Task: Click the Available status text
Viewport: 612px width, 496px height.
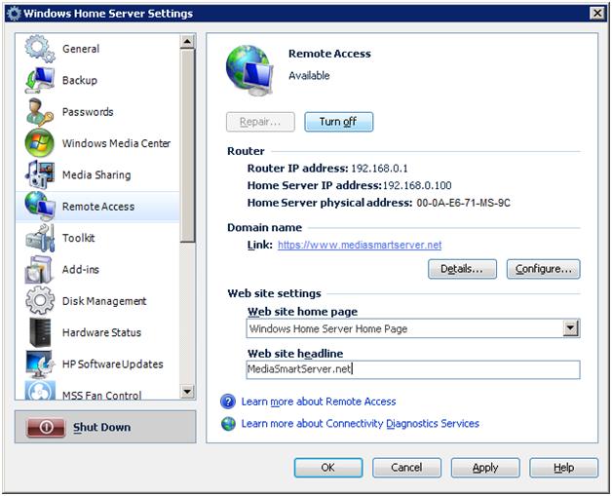Action: pyautogui.click(x=309, y=76)
